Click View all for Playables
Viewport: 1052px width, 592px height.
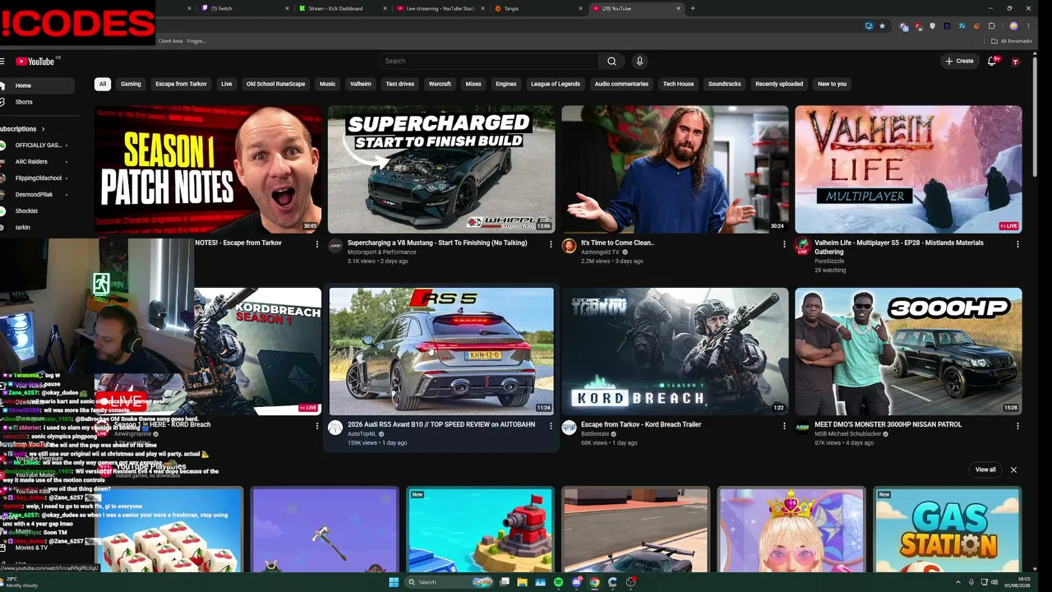[x=985, y=469]
